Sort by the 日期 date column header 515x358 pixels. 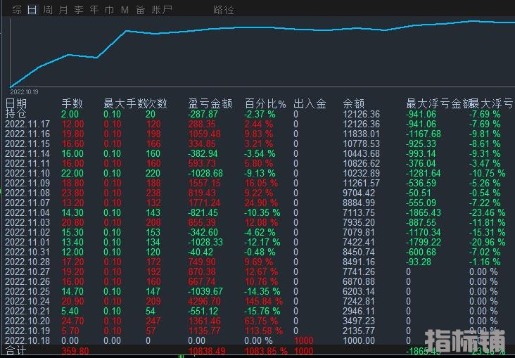tap(16, 103)
